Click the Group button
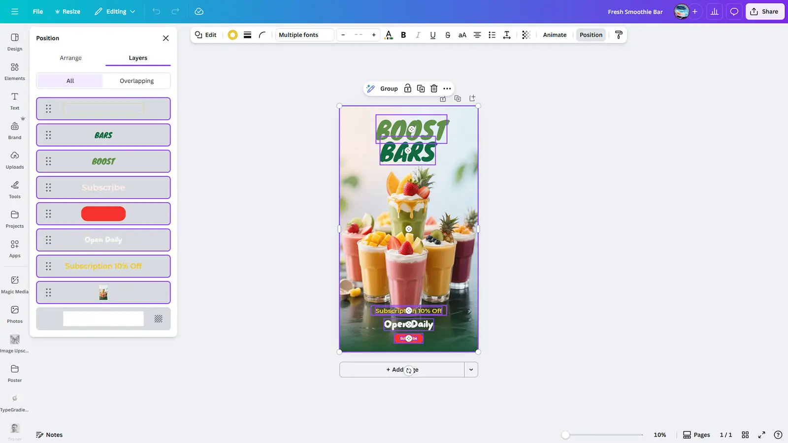 point(389,89)
